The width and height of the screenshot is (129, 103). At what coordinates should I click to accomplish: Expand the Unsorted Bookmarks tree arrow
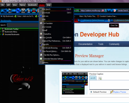[x=1, y=34]
